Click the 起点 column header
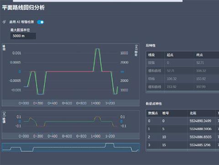The width and height of the screenshot is (219, 165). pos(170,55)
